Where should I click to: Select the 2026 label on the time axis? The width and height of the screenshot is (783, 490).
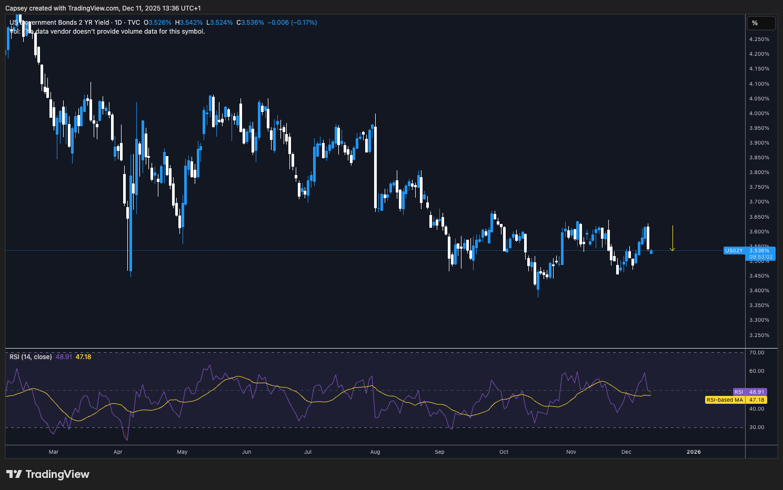[x=694, y=452]
